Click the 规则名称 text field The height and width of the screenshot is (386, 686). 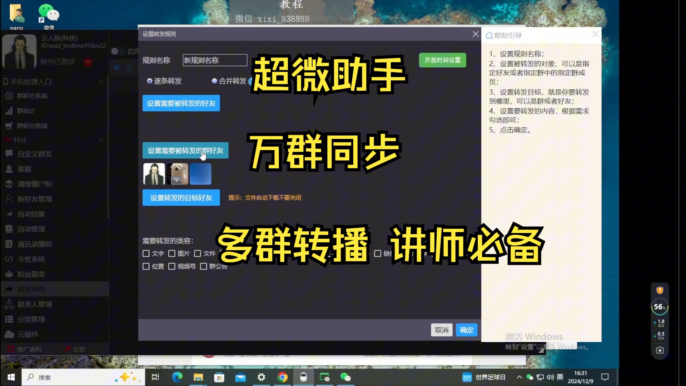(215, 60)
